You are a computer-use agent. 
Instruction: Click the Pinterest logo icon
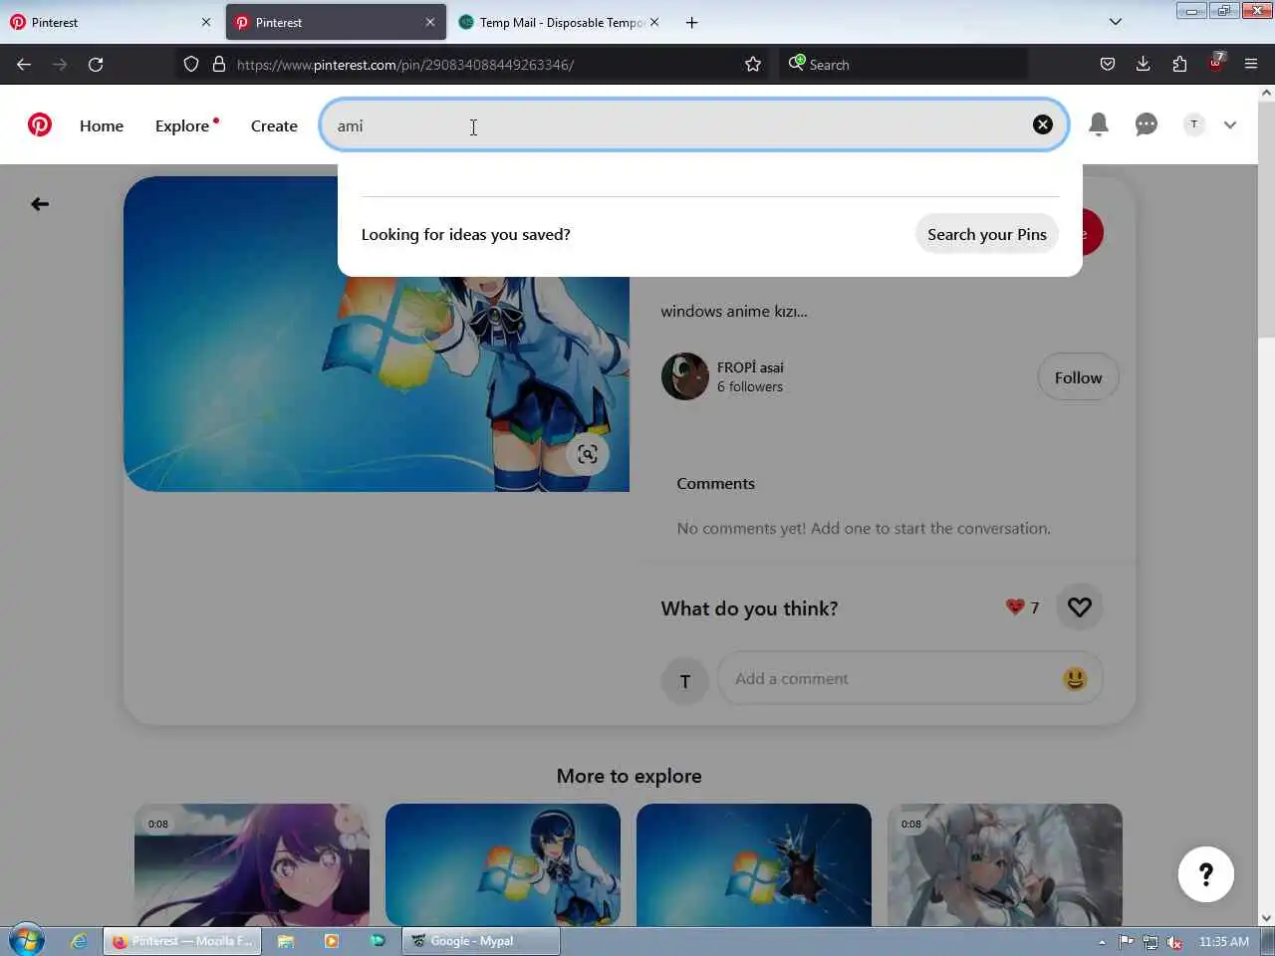40,124
